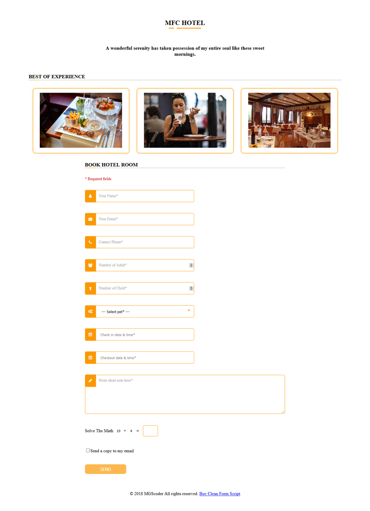
Task: Click the SEND button
Action: (x=105, y=469)
